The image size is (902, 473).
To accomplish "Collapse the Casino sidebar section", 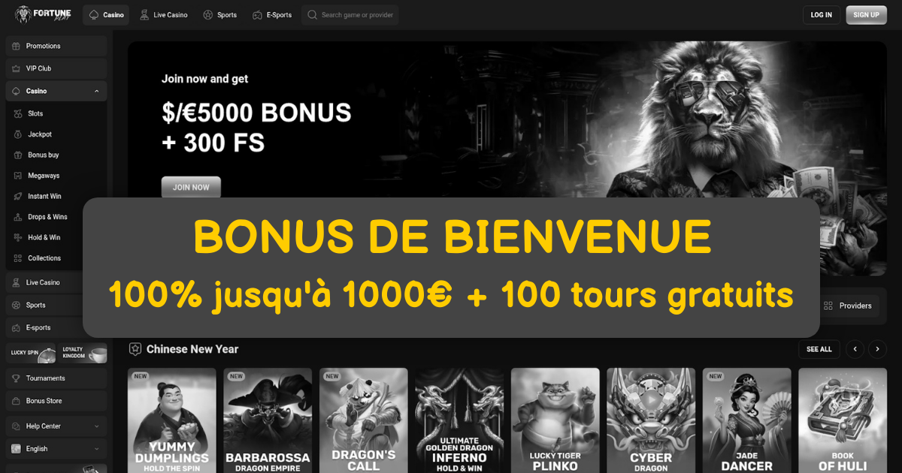I will [x=97, y=91].
